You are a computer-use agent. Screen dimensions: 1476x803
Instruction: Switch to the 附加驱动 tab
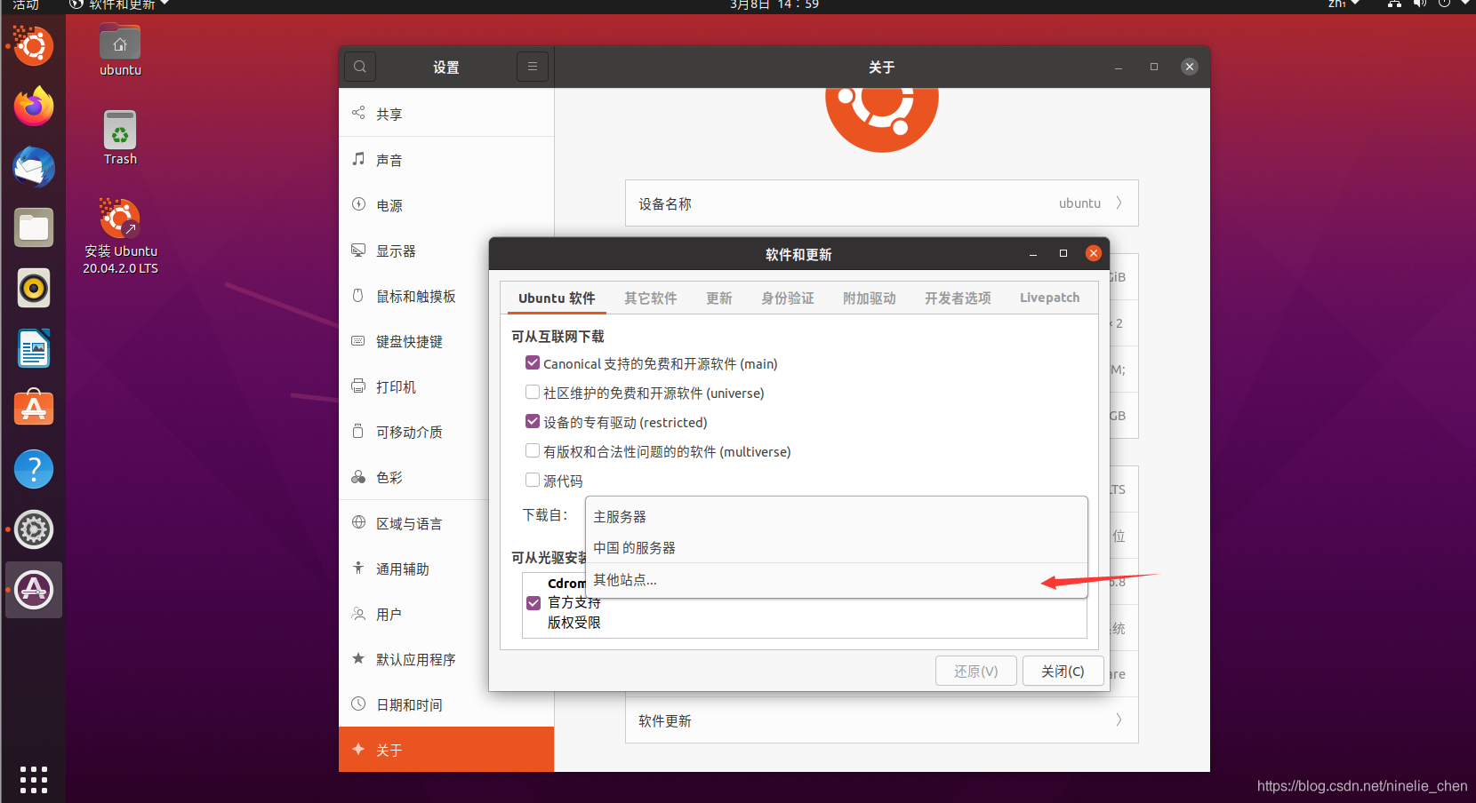[x=870, y=298]
